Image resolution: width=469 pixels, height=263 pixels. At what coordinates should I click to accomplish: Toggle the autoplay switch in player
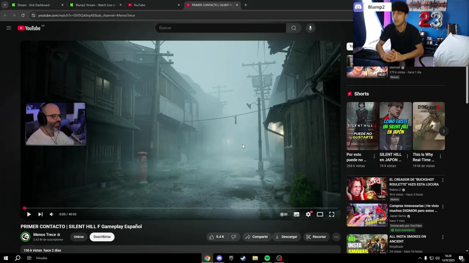point(284,214)
